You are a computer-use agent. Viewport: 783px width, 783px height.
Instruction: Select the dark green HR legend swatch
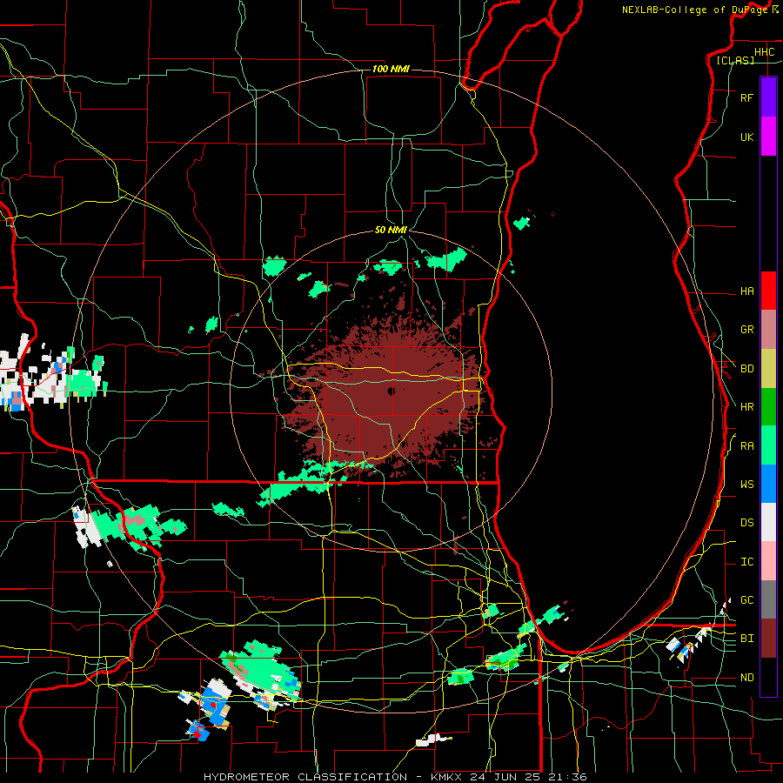pyautogui.click(x=768, y=407)
